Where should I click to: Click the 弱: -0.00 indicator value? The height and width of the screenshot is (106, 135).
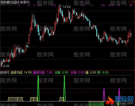[x=103, y=72]
